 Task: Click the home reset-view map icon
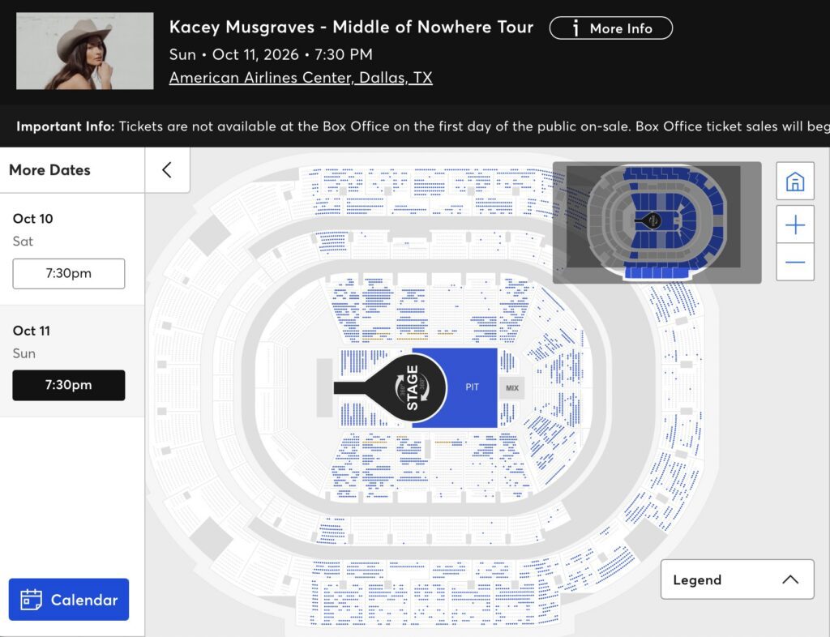[795, 182]
